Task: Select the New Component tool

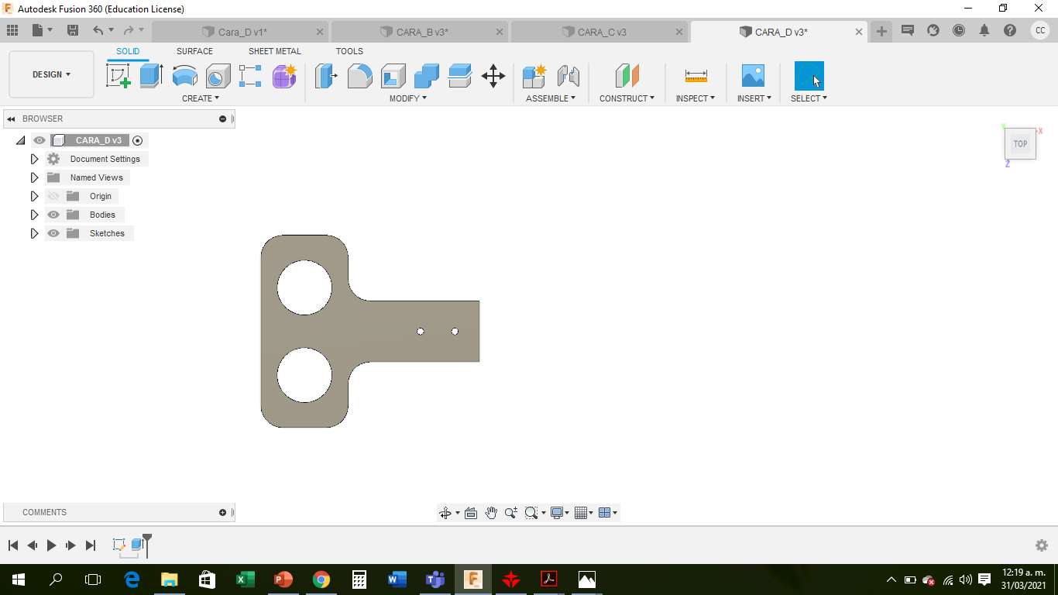Action: [x=534, y=76]
